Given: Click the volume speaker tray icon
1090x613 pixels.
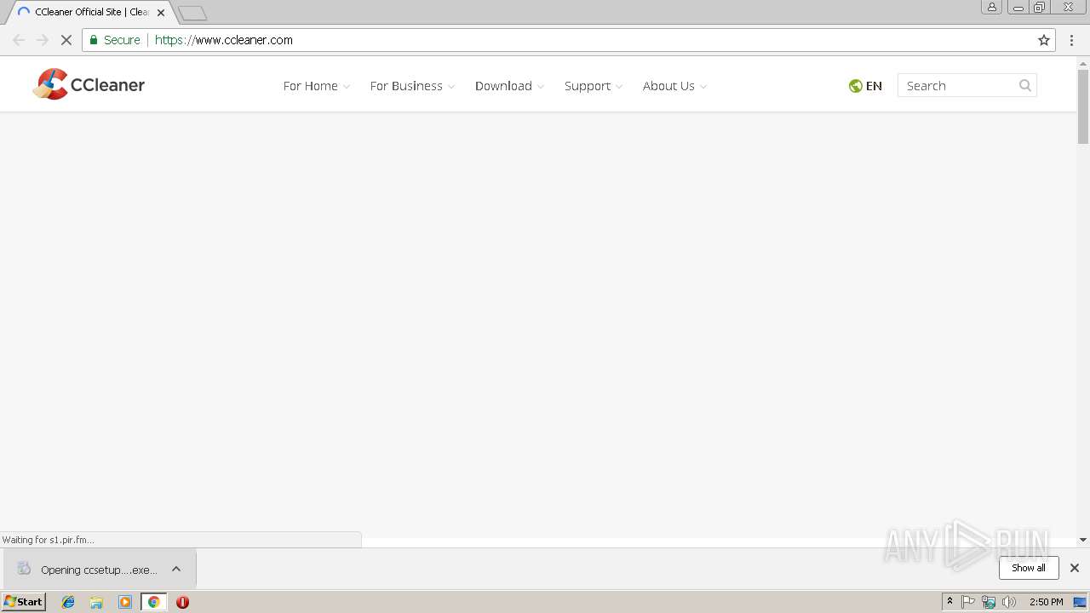Looking at the screenshot, I should pos(1009,602).
